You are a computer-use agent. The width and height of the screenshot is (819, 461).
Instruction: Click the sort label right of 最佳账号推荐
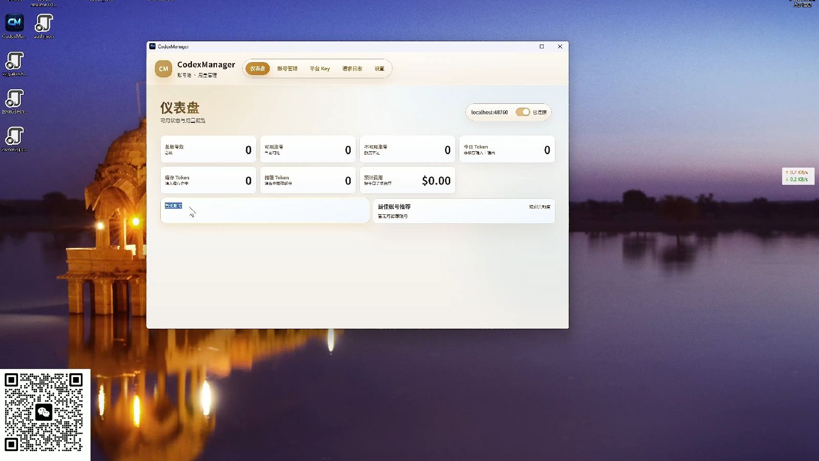point(540,207)
